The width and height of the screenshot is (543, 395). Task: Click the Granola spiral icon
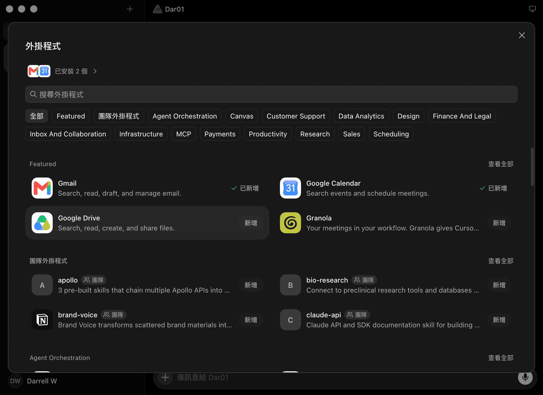click(x=290, y=223)
